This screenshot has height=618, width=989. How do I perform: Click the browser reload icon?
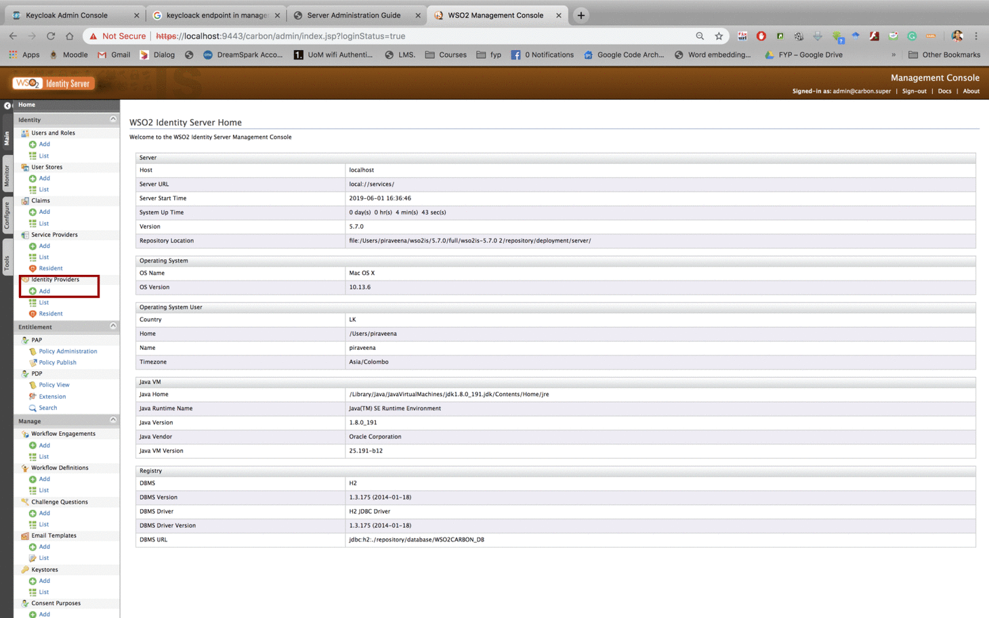[51, 36]
